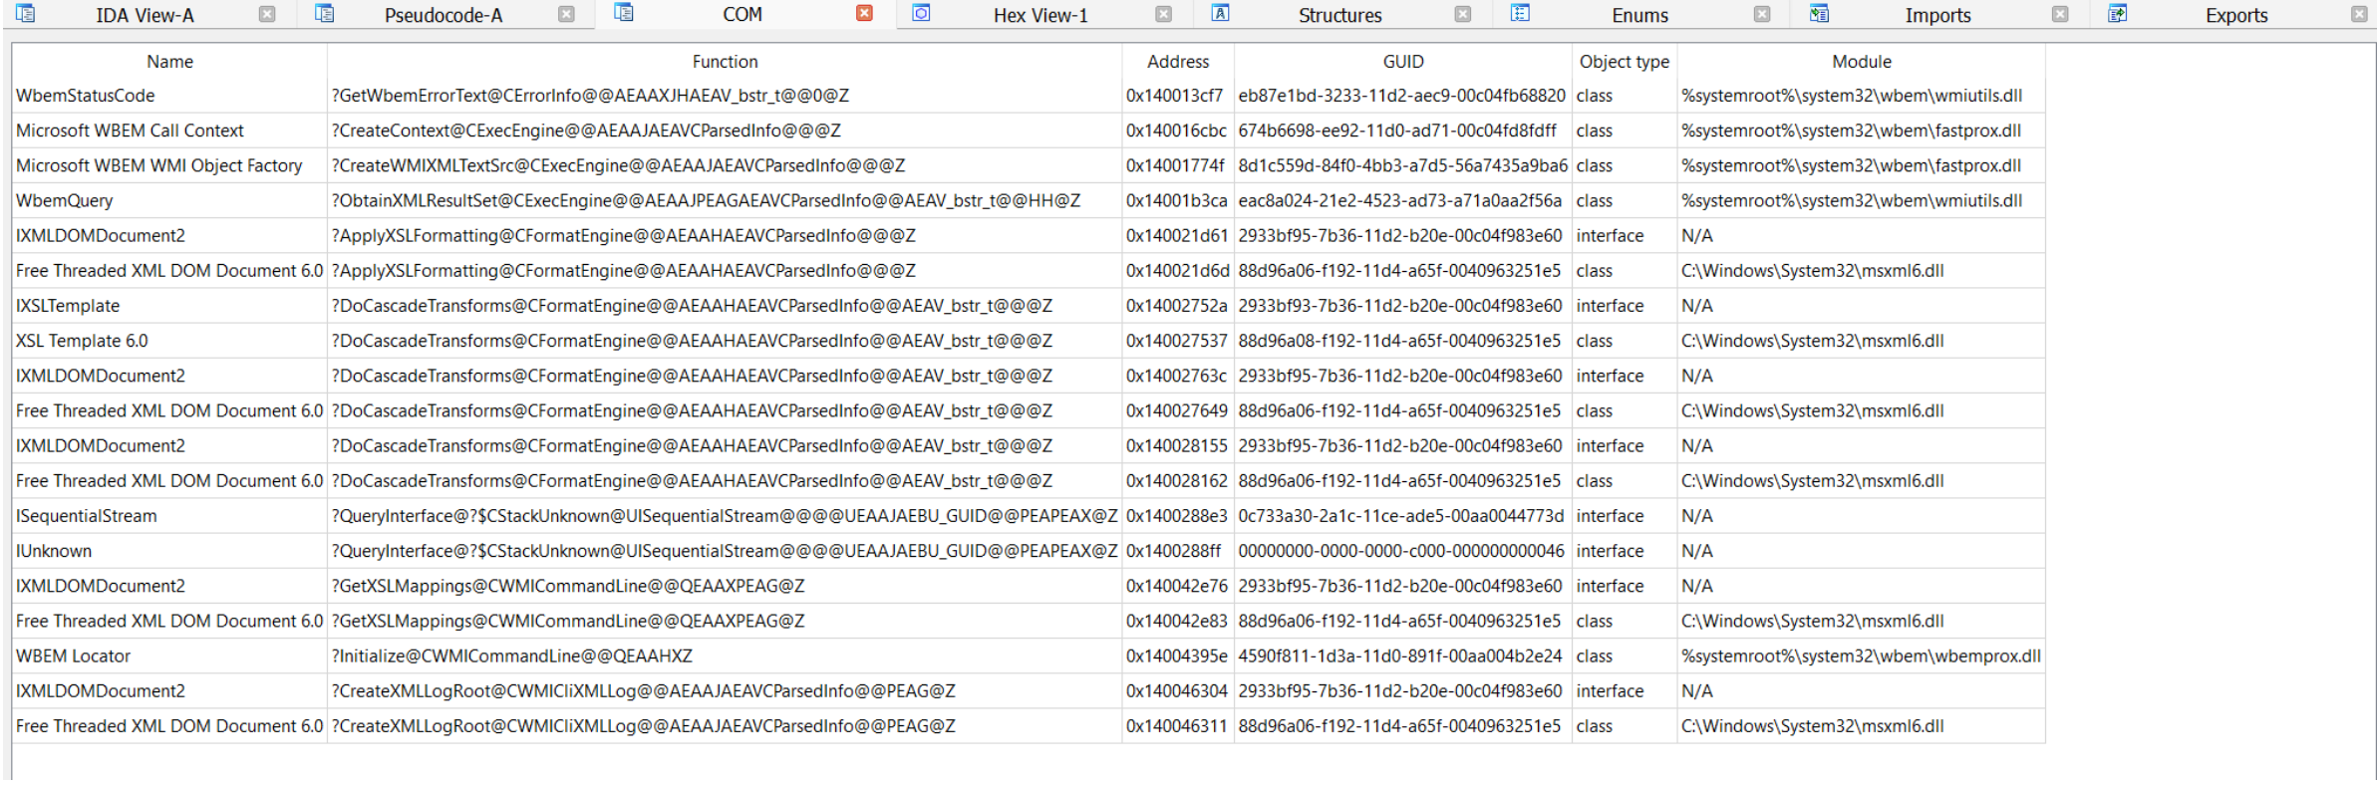This screenshot has width=2379, height=787.
Task: Sort by the Name column header
Action: pyautogui.click(x=169, y=62)
